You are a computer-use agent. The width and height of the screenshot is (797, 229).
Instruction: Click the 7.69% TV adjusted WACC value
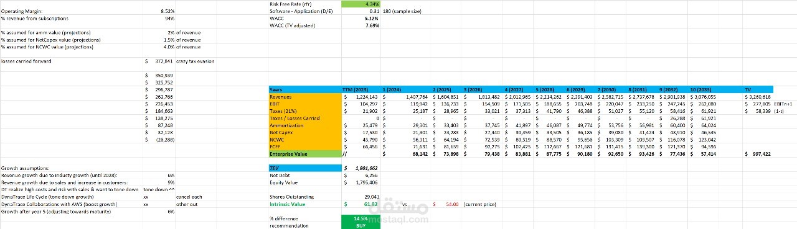point(372,25)
